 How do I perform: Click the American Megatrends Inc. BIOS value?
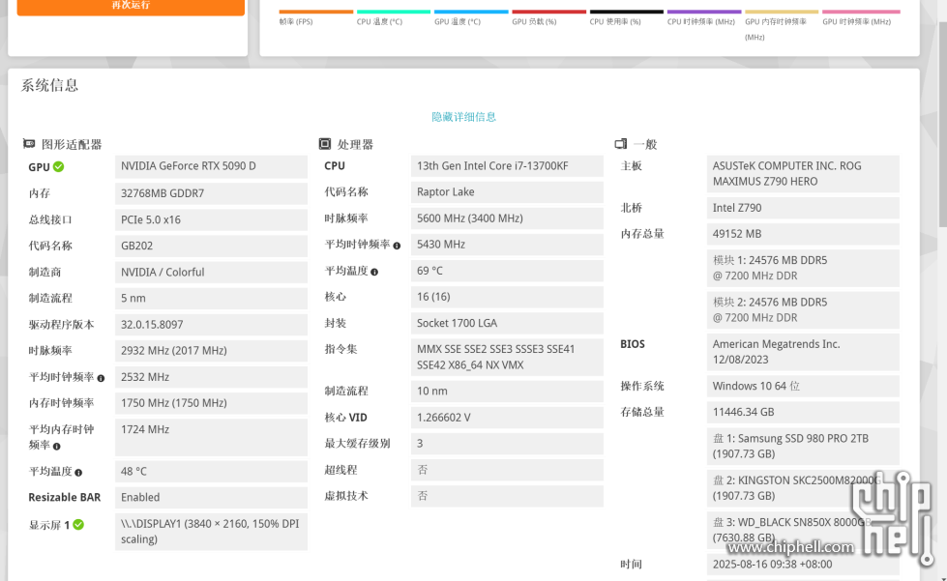pos(803,352)
